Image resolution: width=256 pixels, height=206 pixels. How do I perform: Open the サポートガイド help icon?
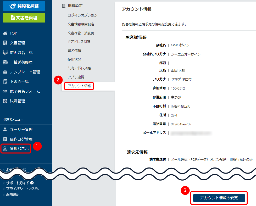pos(32,183)
